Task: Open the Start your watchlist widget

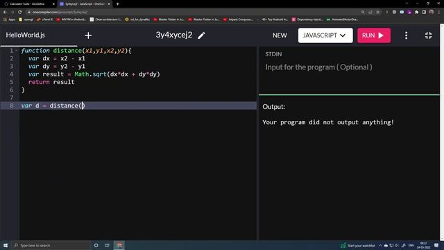Action: pyautogui.click(x=358, y=245)
